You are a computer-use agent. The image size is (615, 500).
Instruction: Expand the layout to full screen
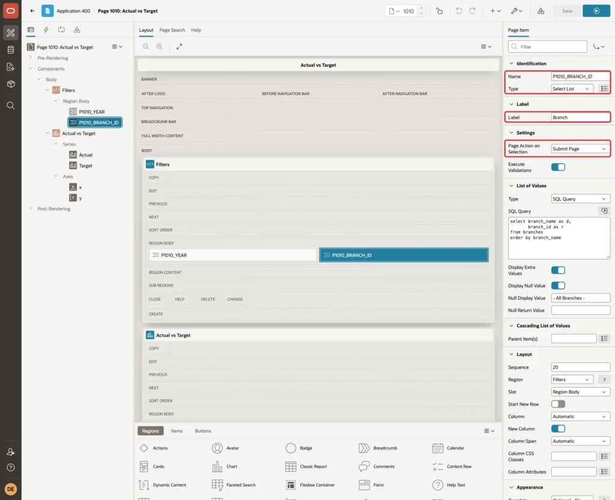(179, 46)
